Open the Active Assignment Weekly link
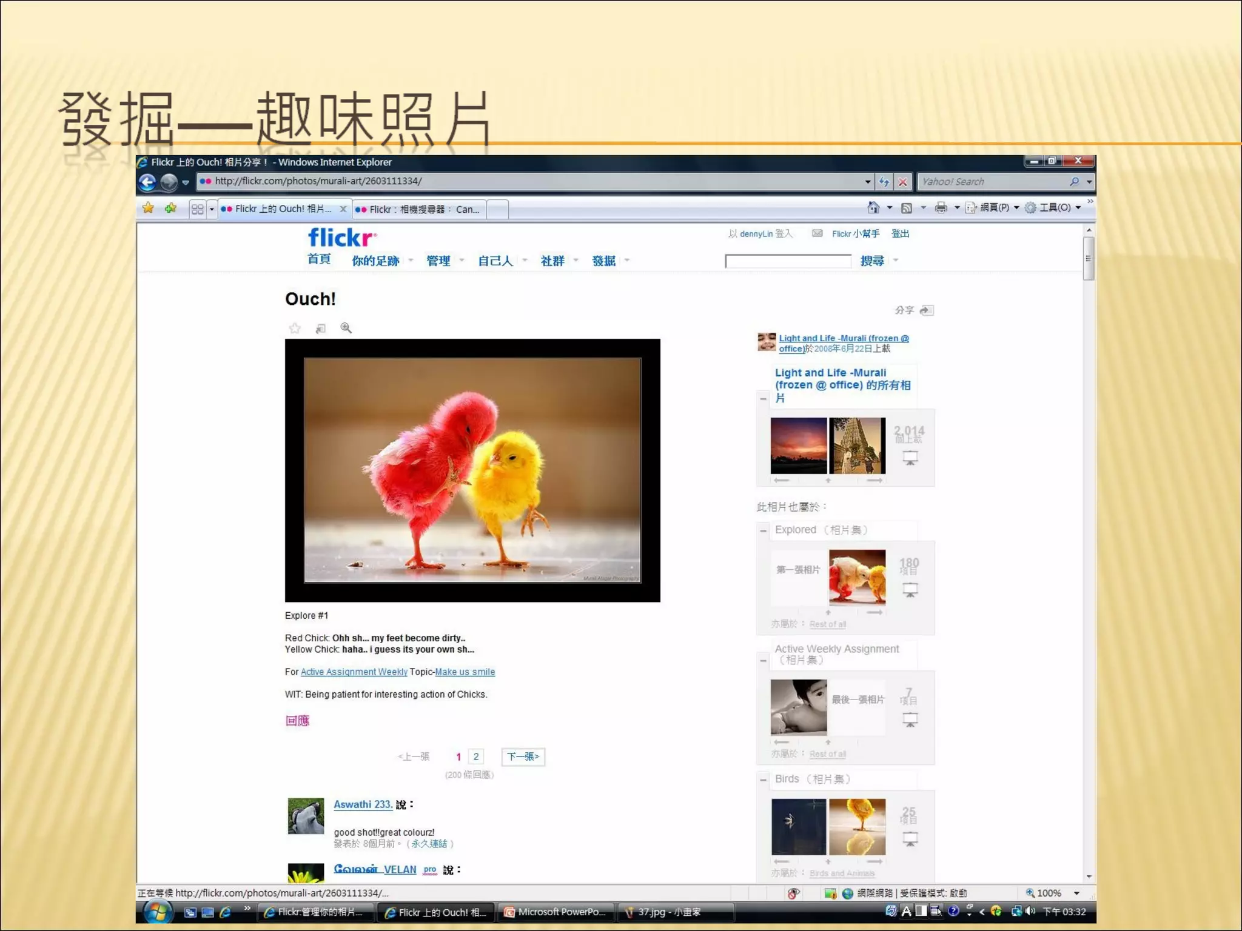 click(x=354, y=672)
